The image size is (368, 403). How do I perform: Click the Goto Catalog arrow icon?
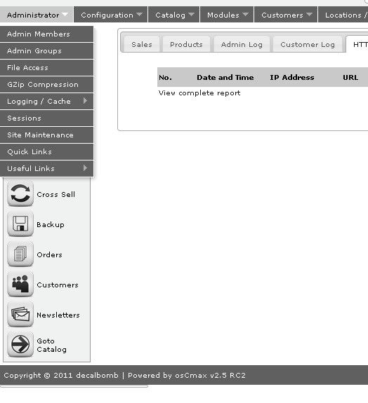click(20, 344)
